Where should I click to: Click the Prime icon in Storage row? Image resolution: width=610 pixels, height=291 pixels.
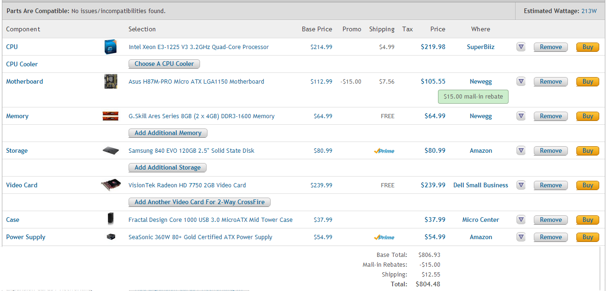pos(384,151)
